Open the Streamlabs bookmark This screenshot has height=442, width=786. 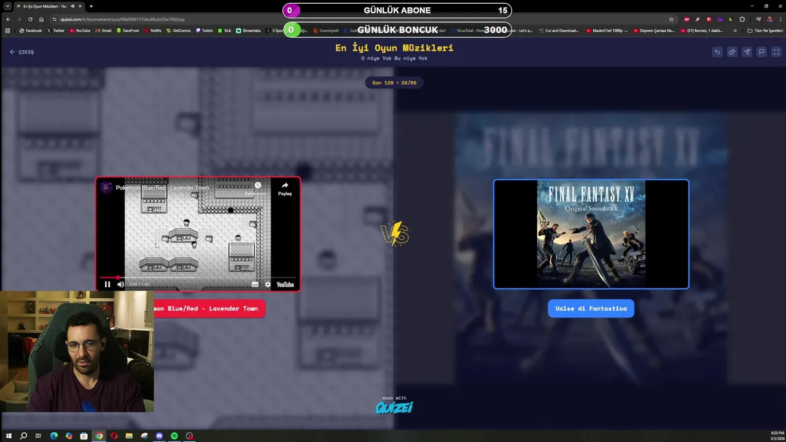(249, 31)
